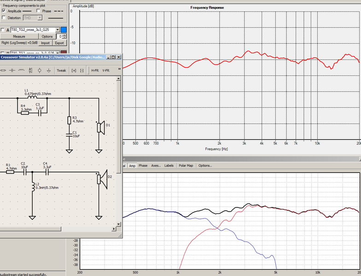Show more toolbar items via chevron
This screenshot has height=276, width=361.
point(119,69)
